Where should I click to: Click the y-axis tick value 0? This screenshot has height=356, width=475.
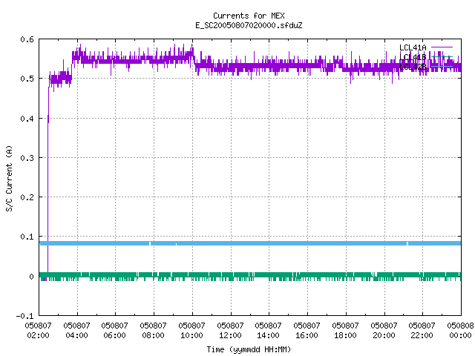tap(31, 277)
